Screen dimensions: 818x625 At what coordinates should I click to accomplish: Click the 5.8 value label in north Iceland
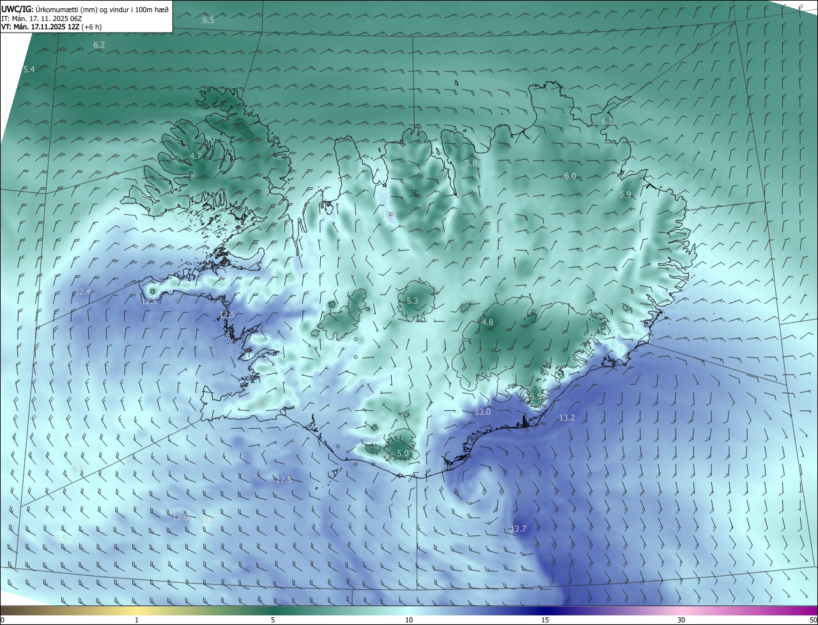[471, 164]
